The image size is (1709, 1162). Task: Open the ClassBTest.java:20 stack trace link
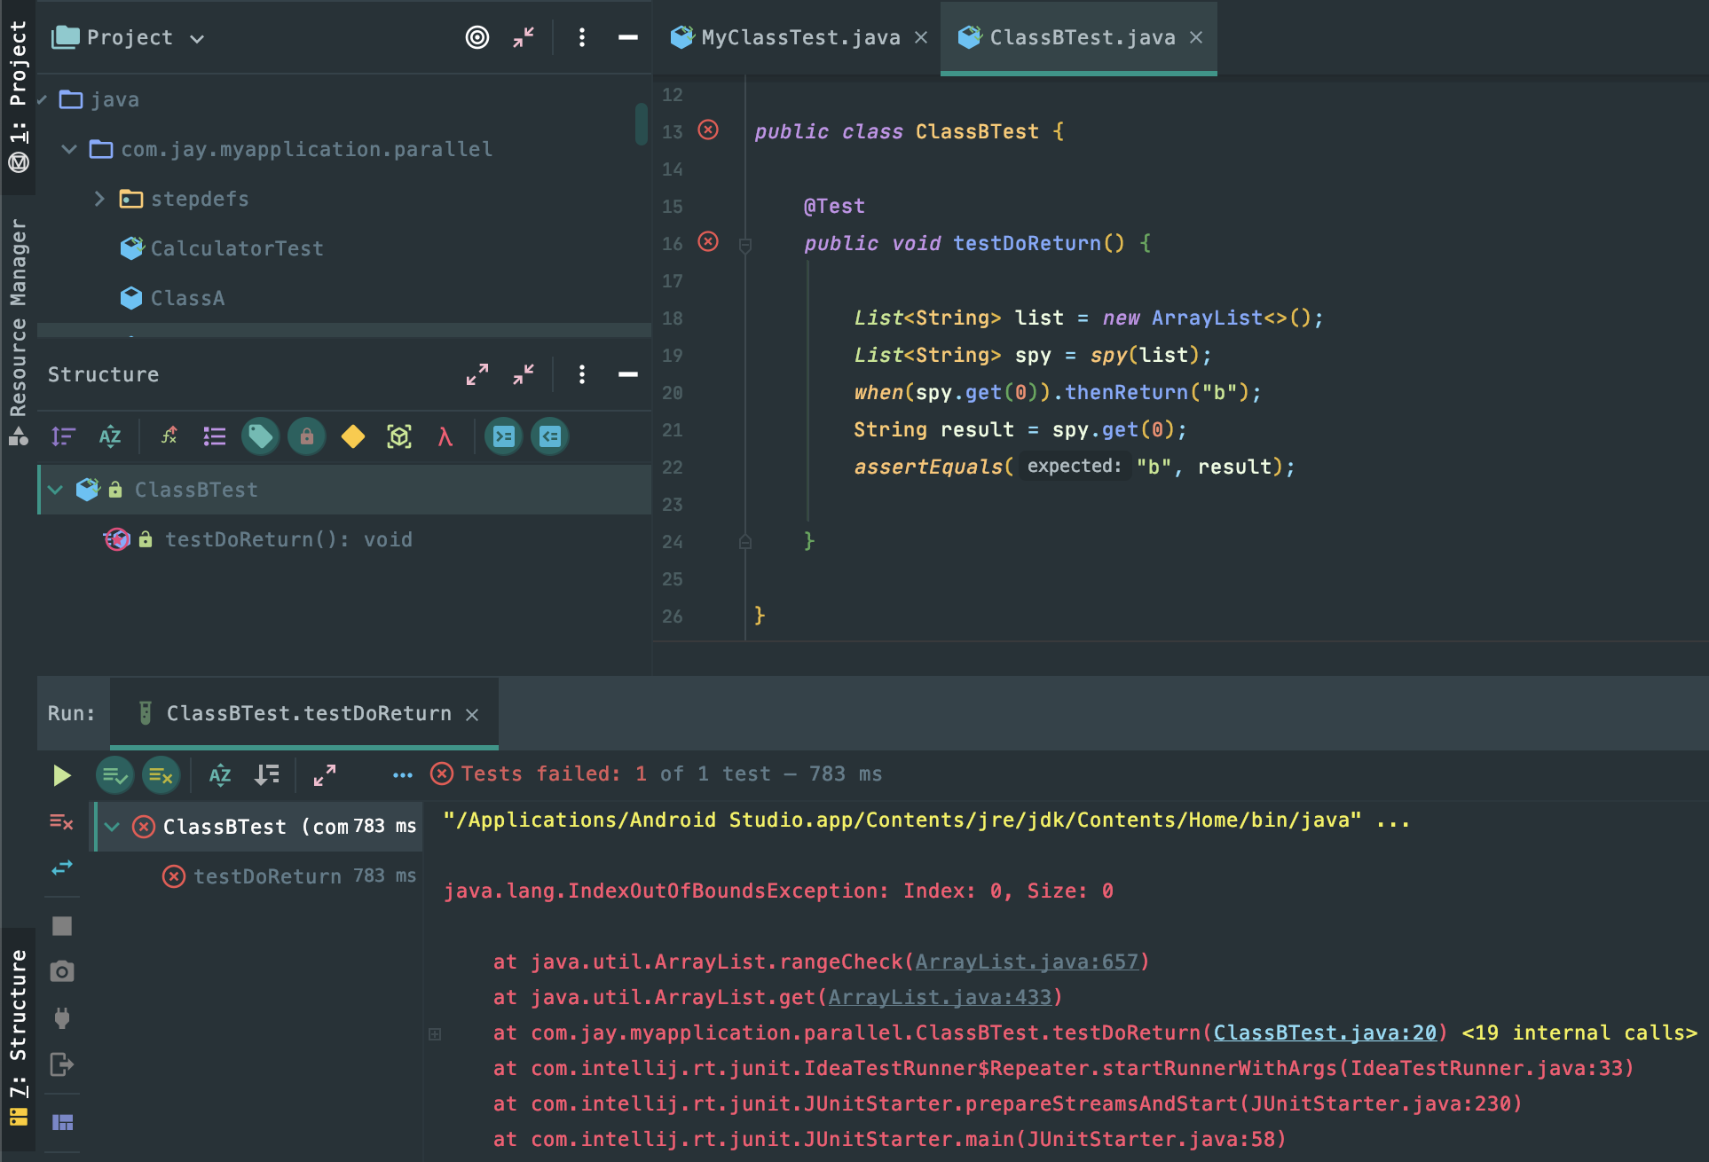1324,1032
